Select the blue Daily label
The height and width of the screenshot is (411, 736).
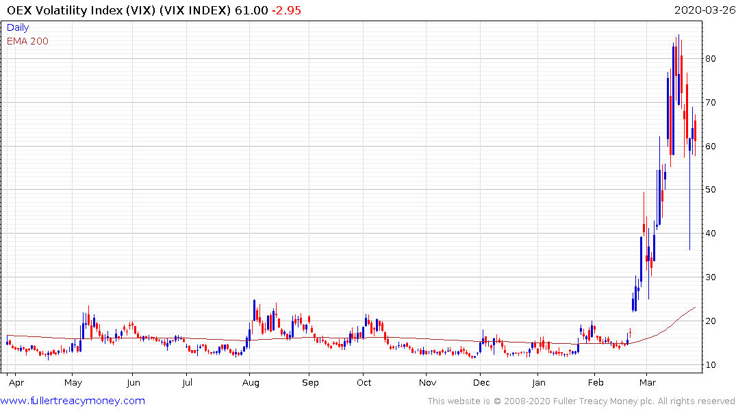tap(18, 27)
